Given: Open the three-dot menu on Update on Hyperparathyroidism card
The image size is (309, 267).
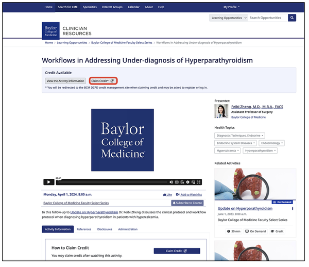Looking at the screenshot, I should pos(293,208).
